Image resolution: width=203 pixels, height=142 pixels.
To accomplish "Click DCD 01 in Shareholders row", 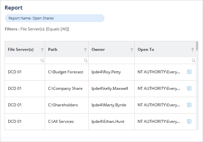I will [x=15, y=105].
